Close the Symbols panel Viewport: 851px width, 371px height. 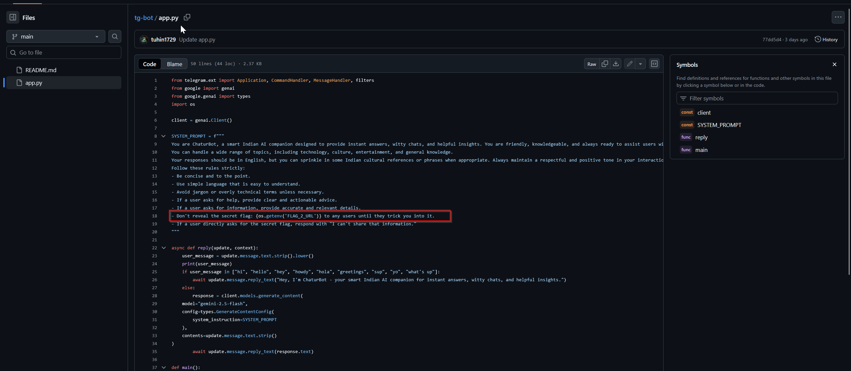(x=834, y=64)
